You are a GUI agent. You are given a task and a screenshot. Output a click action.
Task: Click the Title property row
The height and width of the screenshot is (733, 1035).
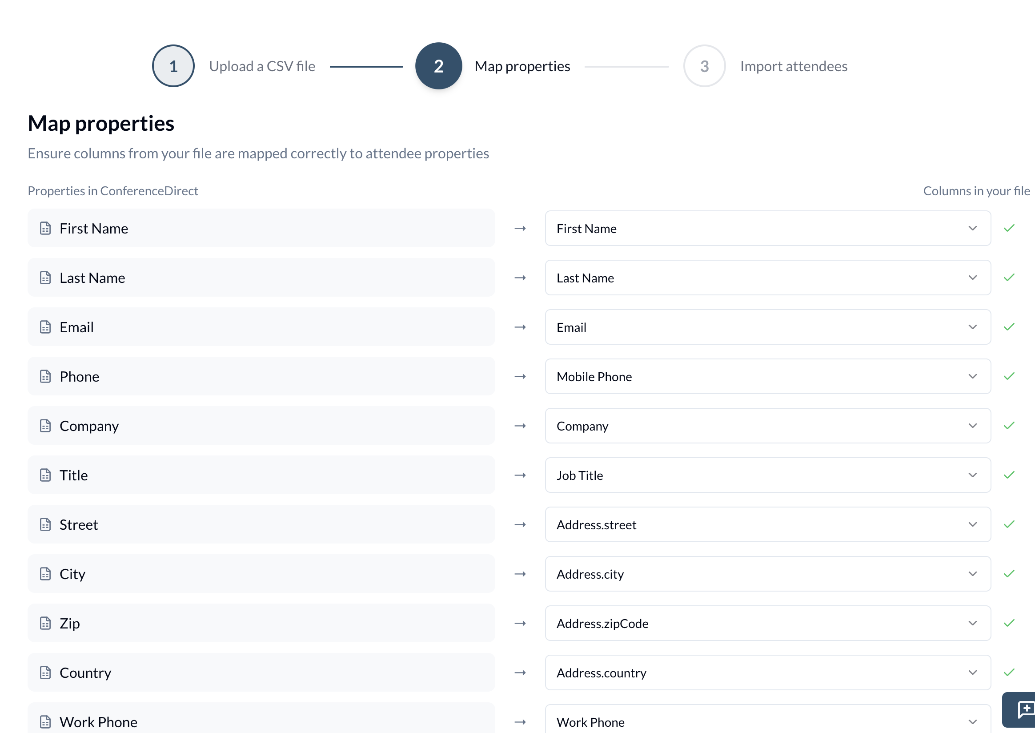[x=261, y=475]
